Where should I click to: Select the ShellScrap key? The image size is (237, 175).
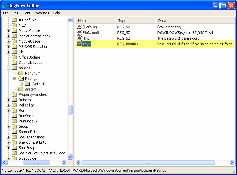coord(27,148)
